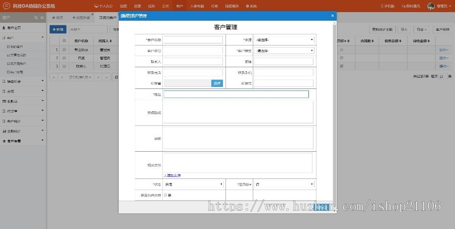Screen dimensions: 455x229
Task: Open 即时通讯 link in the top bar
Action: point(411,6)
